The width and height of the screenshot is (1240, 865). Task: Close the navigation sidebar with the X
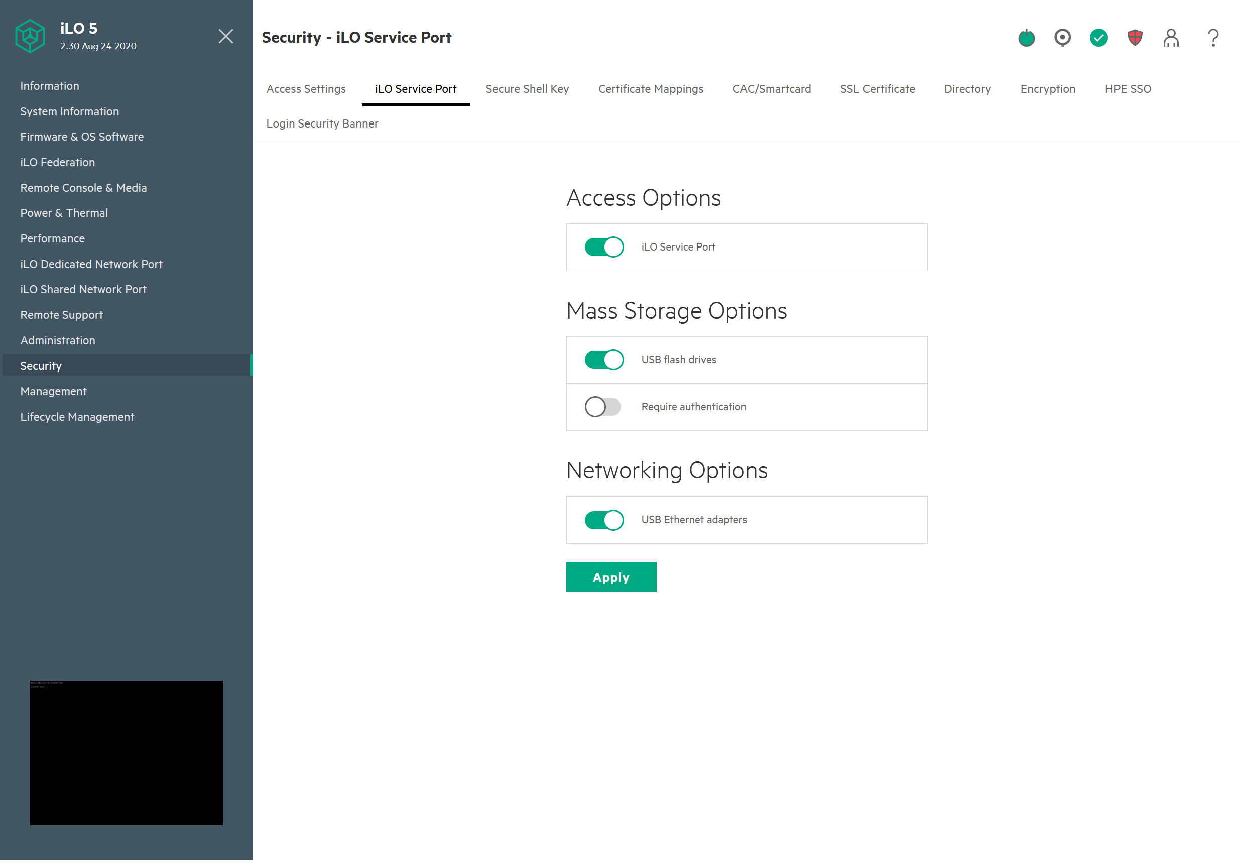pyautogui.click(x=226, y=36)
